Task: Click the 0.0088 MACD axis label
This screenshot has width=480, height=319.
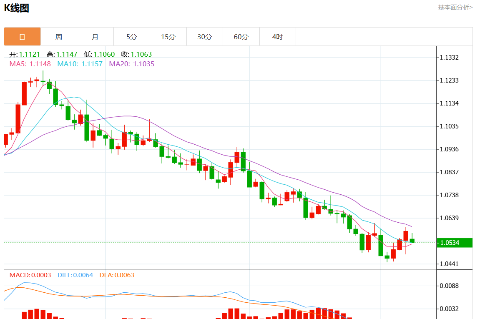Action: (449, 286)
